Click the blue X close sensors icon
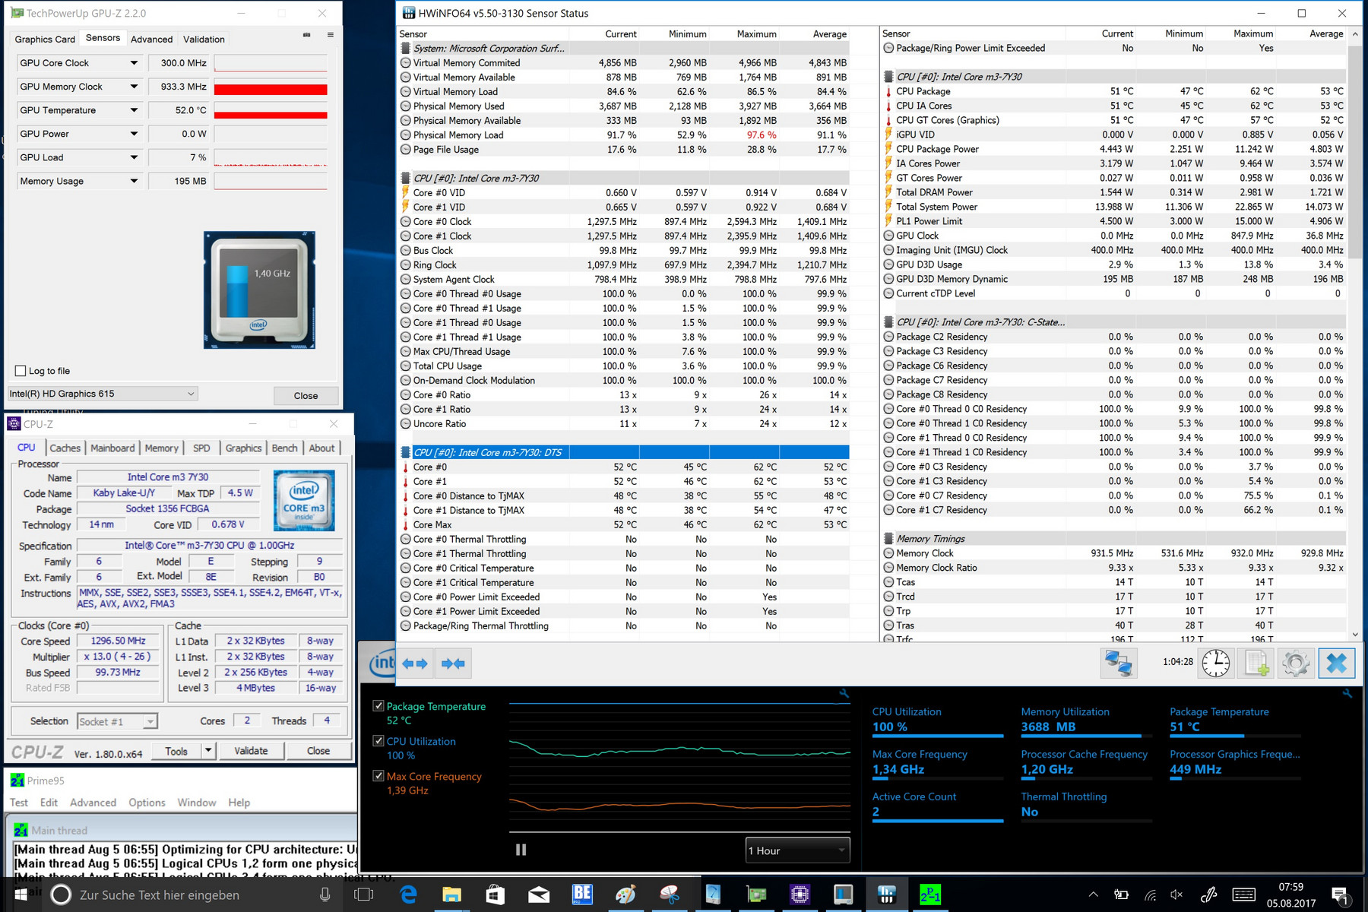 point(1336,663)
